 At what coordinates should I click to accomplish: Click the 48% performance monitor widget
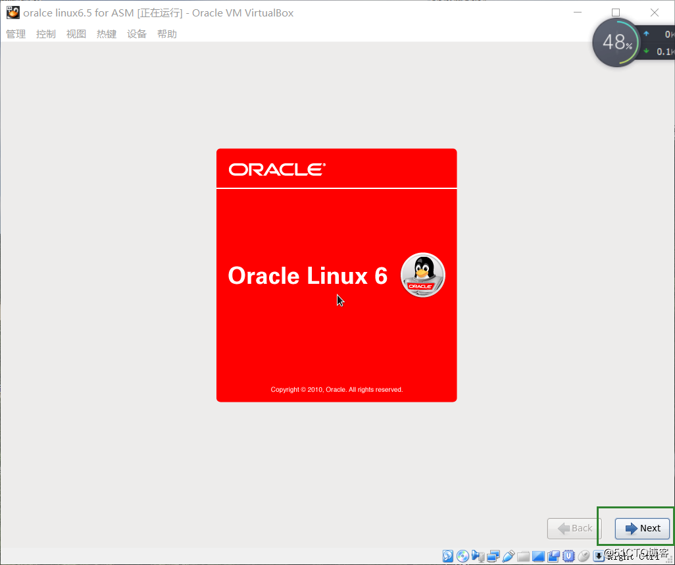617,42
